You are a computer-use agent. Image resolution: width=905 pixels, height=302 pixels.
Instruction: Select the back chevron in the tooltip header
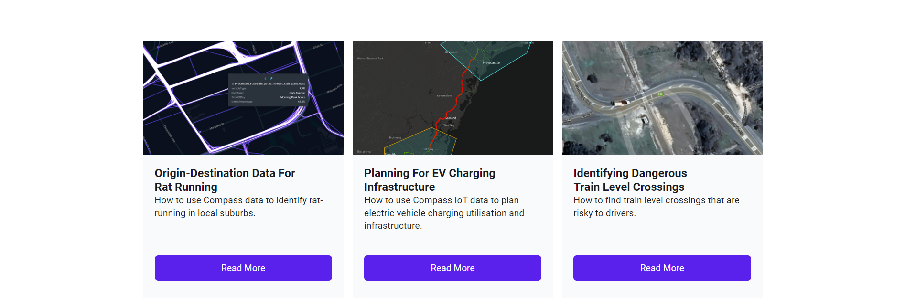tap(266, 79)
